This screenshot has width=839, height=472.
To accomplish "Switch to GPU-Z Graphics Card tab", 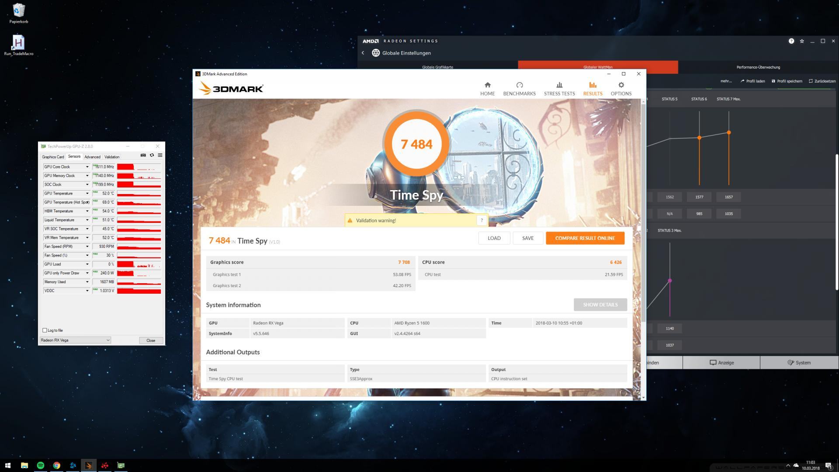I will point(53,157).
